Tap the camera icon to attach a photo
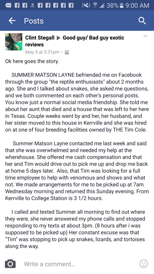Viewport: 154px width, 274px height. tap(10, 264)
